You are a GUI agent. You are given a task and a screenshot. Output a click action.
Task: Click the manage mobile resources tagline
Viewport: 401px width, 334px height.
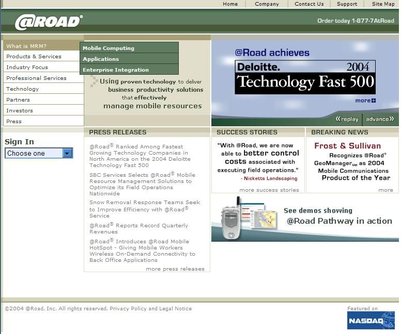[152, 106]
